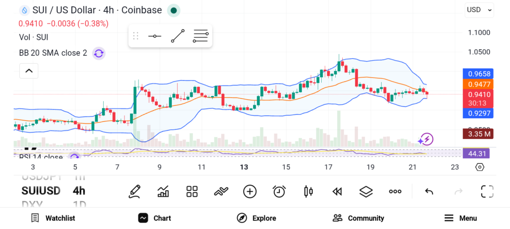Select the trend line drawing tool
This screenshot has width=510, height=229.
pos(177,36)
